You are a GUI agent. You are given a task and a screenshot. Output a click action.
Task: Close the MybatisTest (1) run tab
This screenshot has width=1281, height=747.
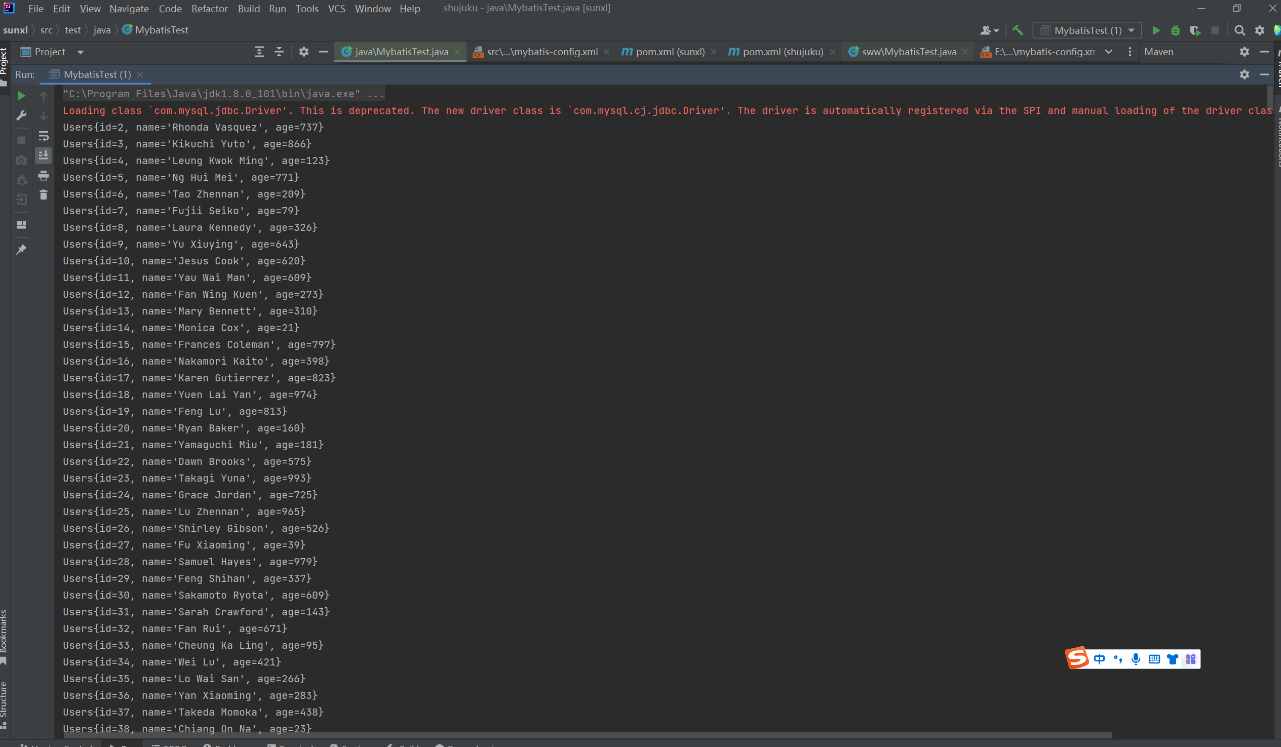[140, 75]
